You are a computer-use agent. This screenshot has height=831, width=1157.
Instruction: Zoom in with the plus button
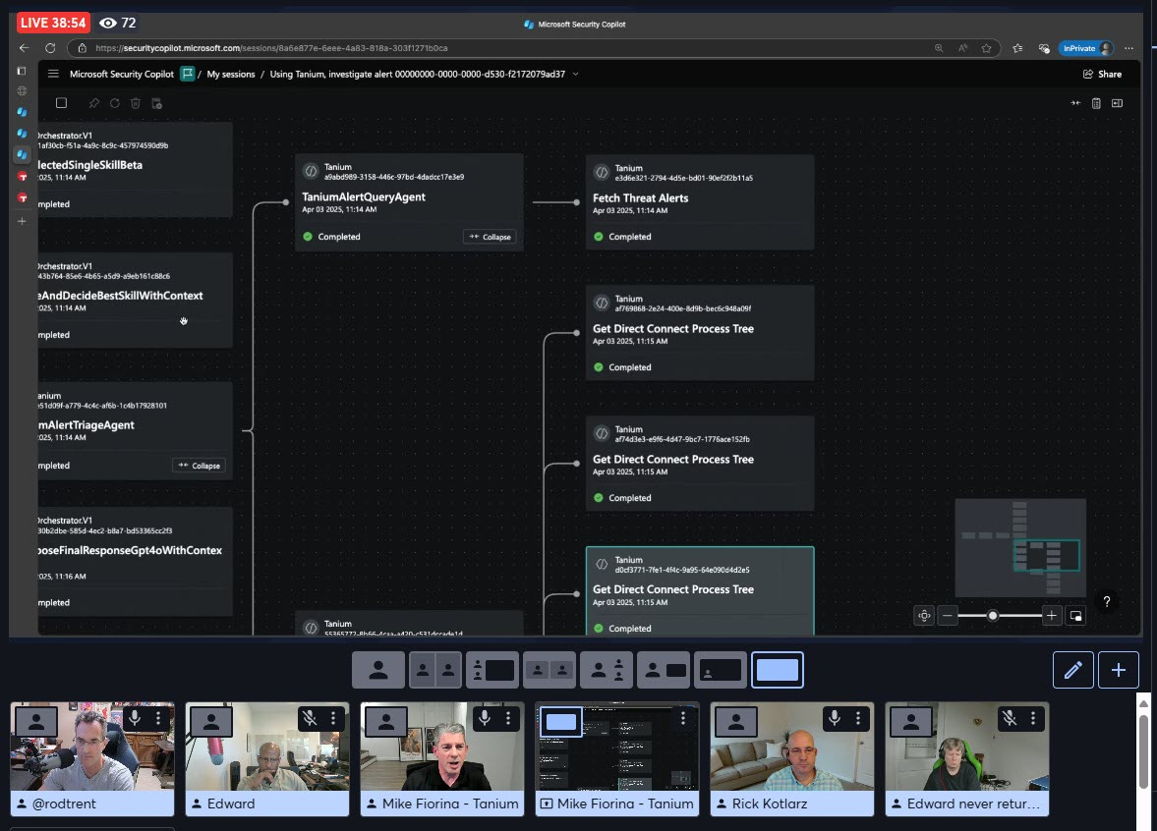(x=1052, y=616)
